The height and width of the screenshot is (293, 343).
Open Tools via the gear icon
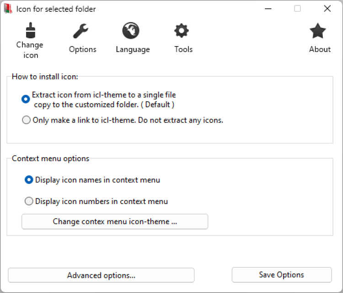pos(182,31)
